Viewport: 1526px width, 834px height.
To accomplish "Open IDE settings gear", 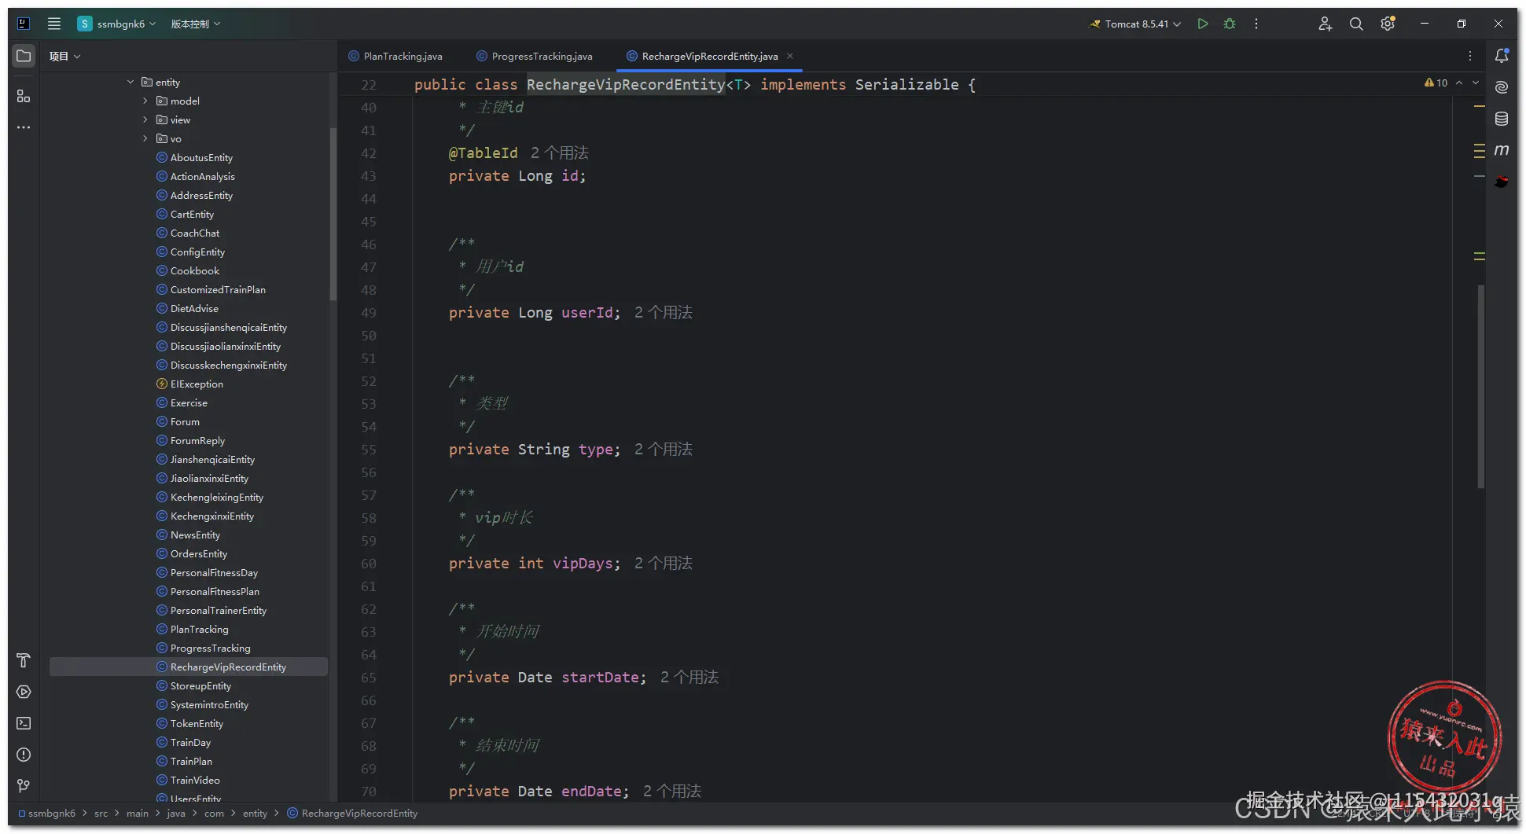I will point(1388,24).
